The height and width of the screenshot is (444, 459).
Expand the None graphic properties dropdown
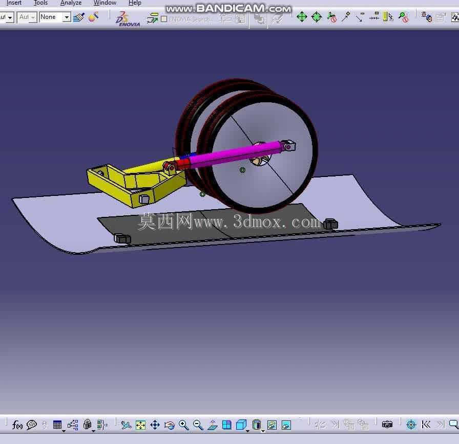[67, 17]
